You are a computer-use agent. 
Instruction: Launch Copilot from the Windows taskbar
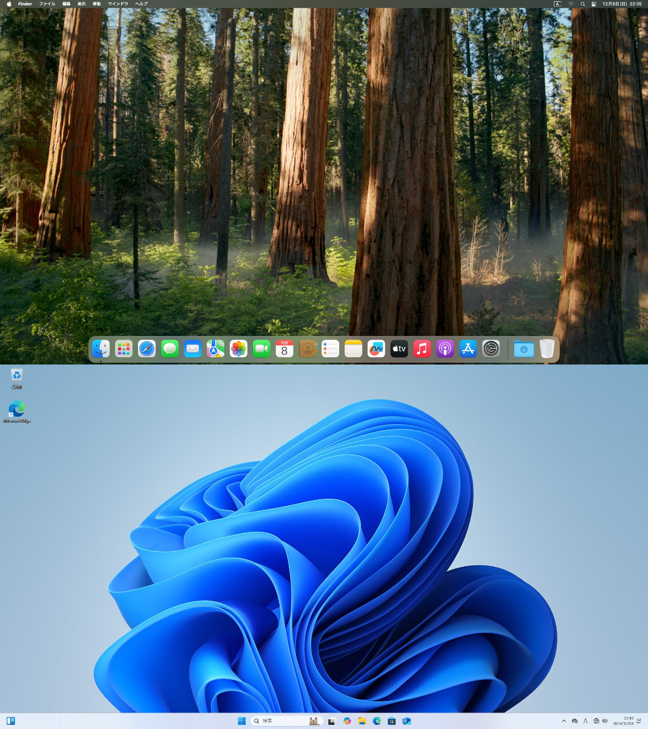click(x=347, y=721)
